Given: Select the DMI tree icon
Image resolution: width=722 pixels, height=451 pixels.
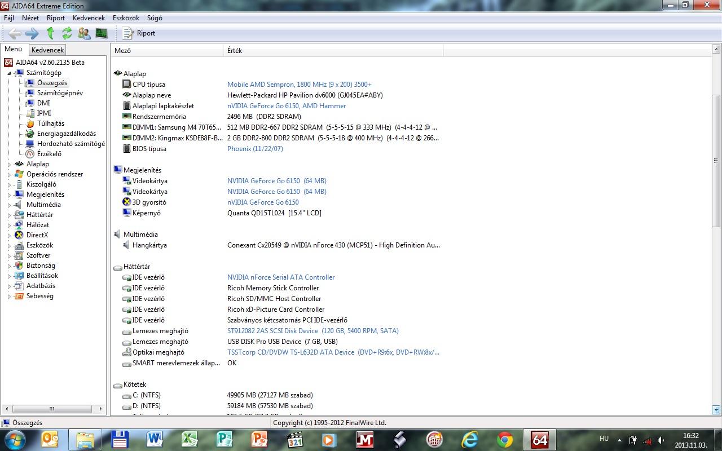Looking at the screenshot, I should [30, 103].
